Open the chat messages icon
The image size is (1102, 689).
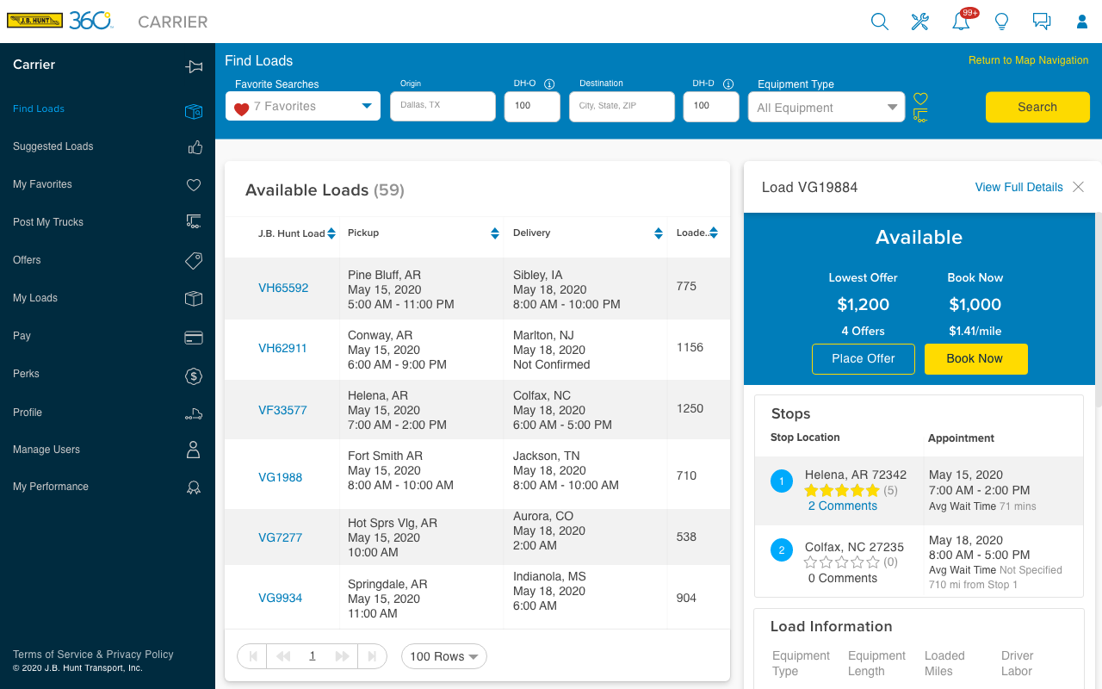[x=1042, y=22]
